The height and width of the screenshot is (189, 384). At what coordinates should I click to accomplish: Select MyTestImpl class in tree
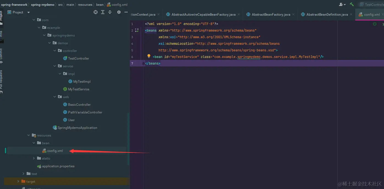79,82
